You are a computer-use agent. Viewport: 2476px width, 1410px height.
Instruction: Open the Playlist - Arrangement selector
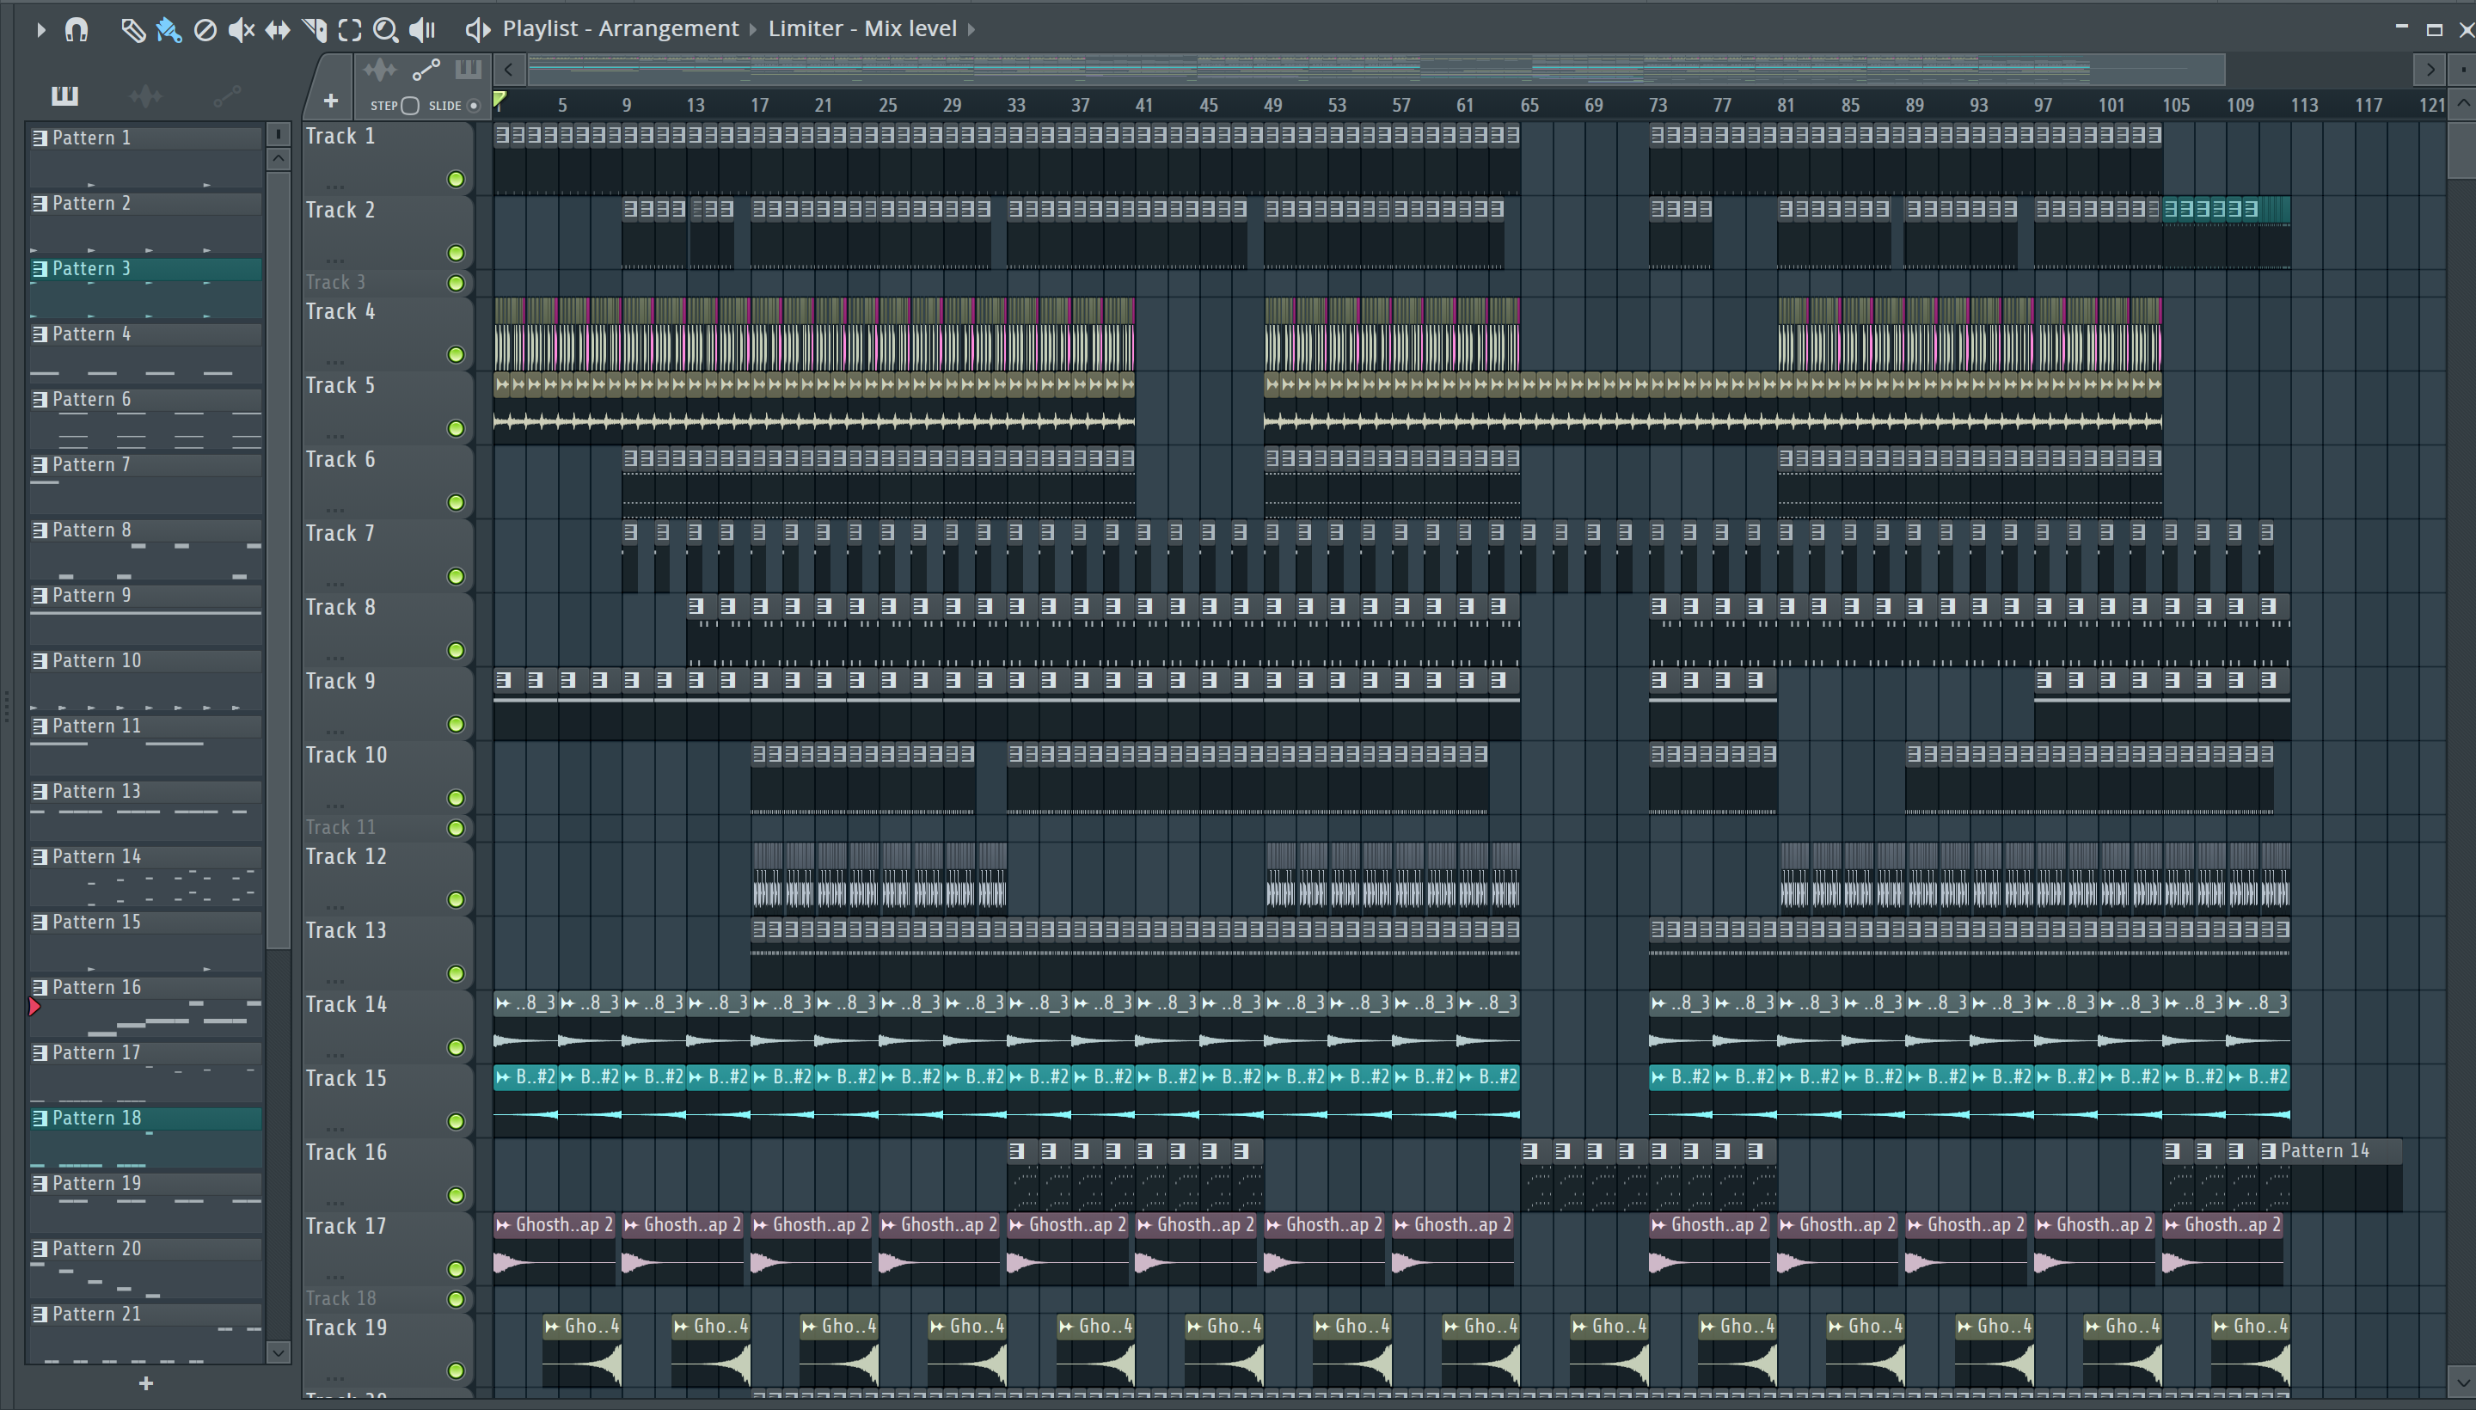tap(620, 28)
